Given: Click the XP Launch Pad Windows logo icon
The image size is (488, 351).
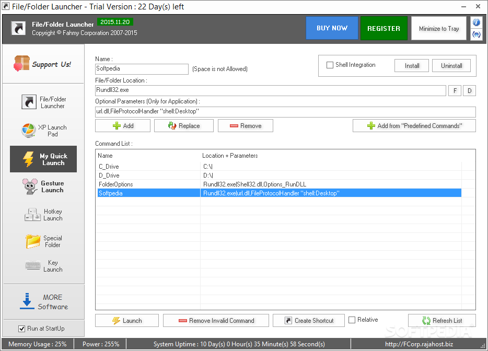Looking at the screenshot, I should [29, 131].
